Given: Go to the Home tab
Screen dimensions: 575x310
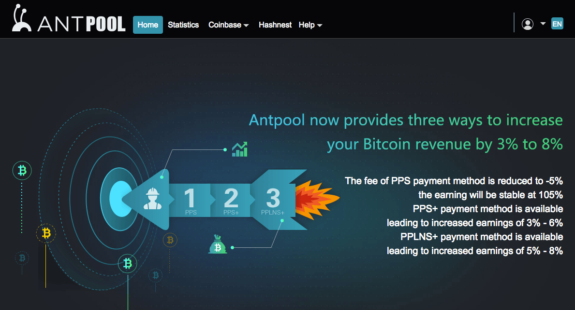Looking at the screenshot, I should 148,25.
